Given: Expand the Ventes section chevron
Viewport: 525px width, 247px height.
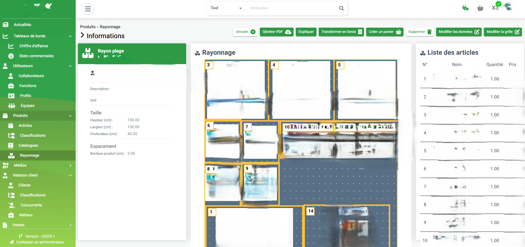Looking at the screenshot, I should coord(70,225).
